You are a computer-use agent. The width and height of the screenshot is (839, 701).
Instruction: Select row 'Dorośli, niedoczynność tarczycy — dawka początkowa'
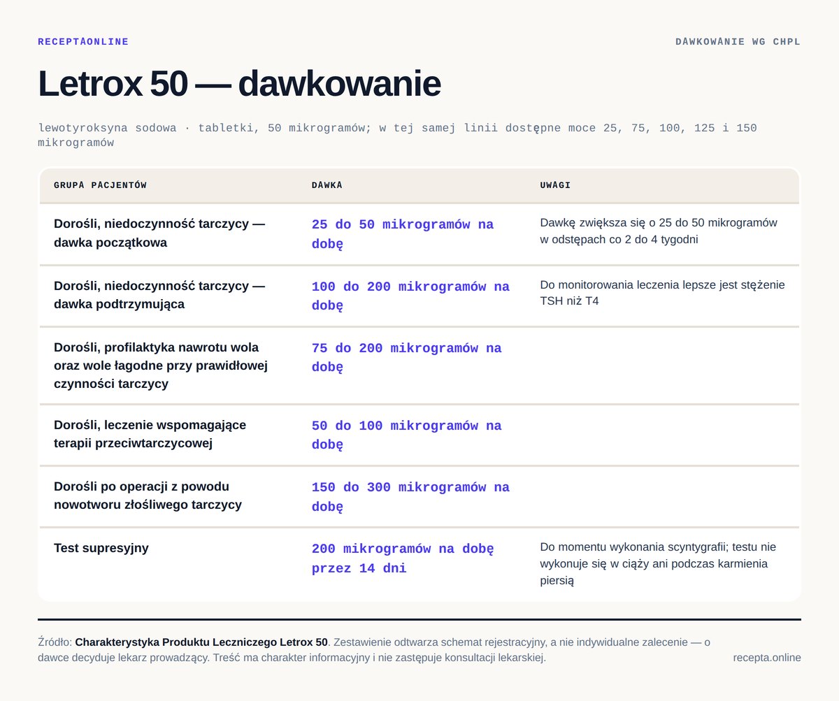(419, 234)
